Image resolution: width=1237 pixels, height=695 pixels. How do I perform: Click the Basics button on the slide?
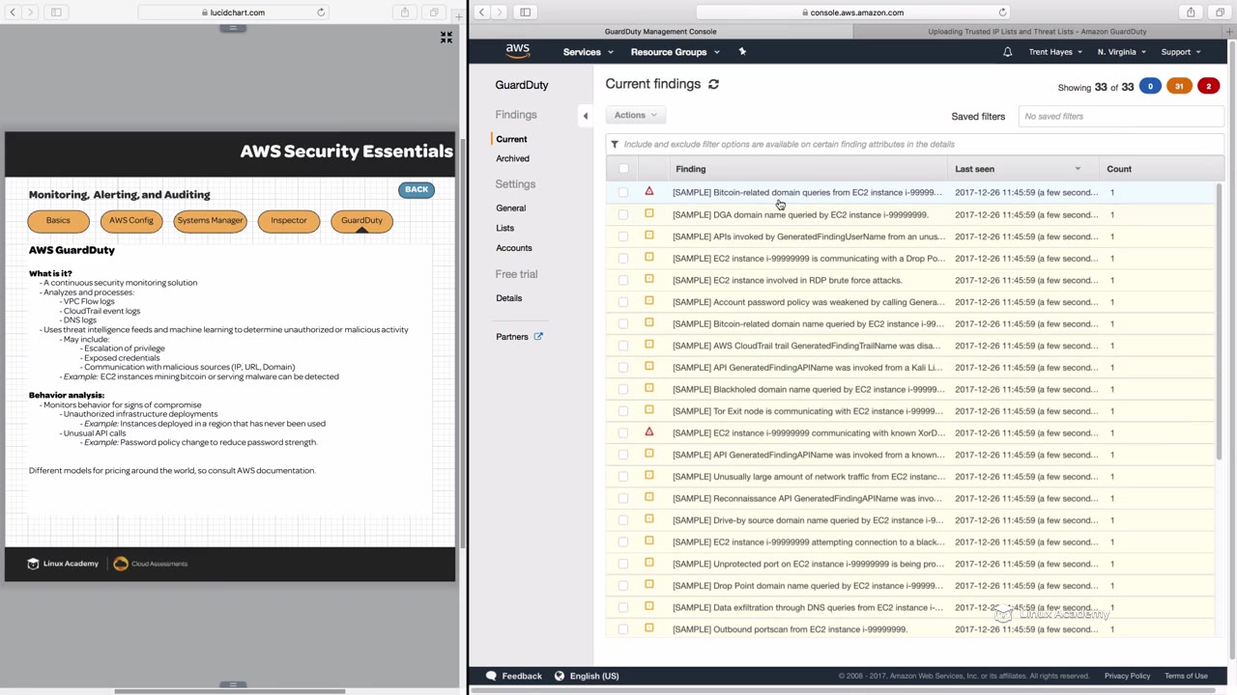58,221
